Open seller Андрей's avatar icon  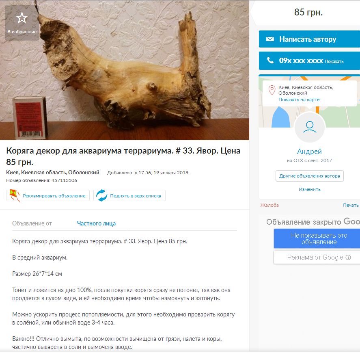pos(310,127)
